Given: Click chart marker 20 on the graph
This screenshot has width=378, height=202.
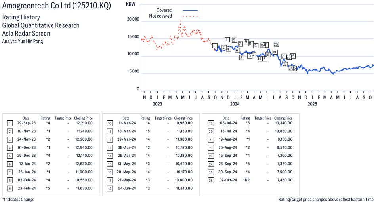Looking at the screenshot, I should (x=276, y=44).
